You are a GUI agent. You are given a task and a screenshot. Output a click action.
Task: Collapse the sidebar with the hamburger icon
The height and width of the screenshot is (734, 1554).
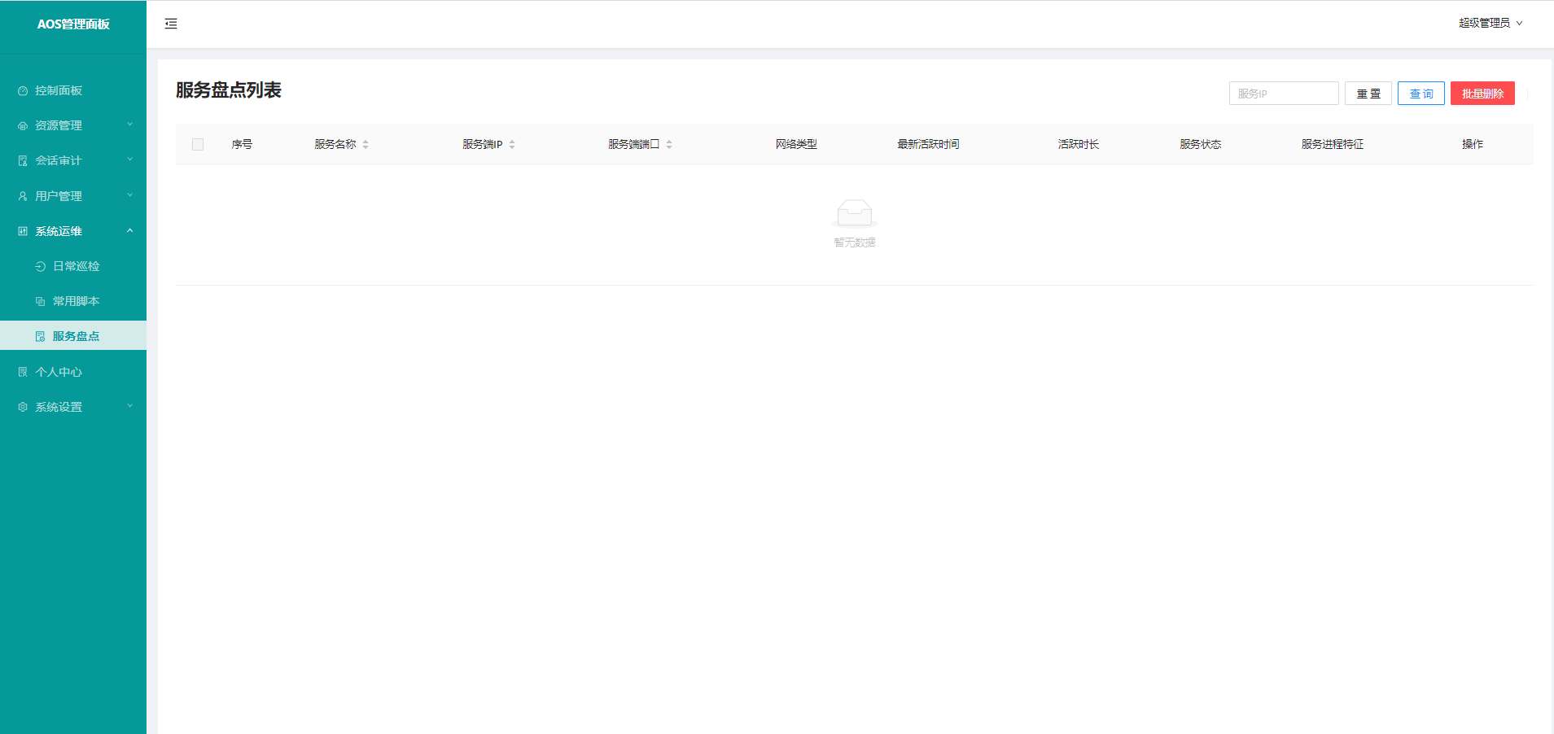click(171, 24)
